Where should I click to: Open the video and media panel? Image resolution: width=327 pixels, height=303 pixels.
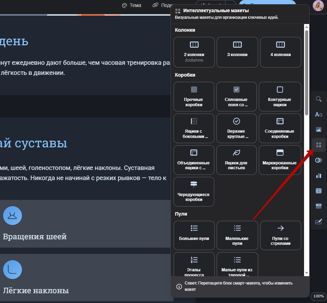tap(318, 191)
